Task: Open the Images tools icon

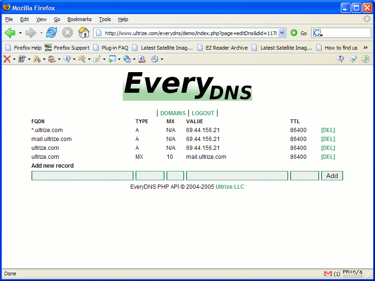Action: (x=52, y=59)
